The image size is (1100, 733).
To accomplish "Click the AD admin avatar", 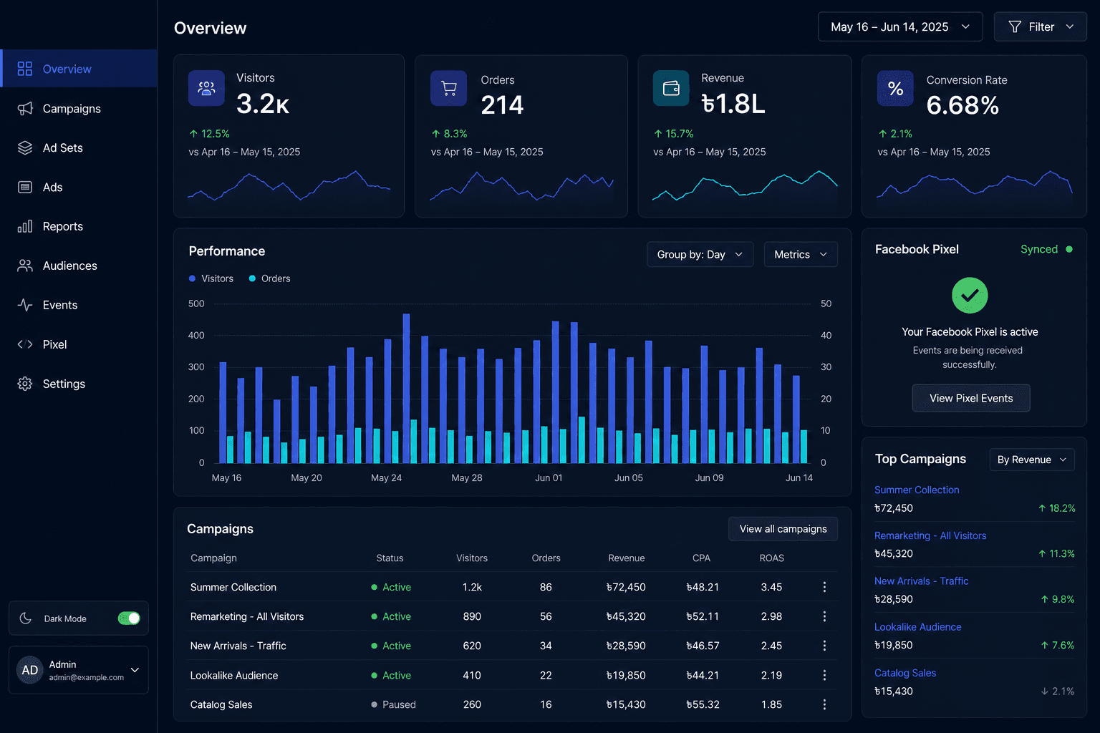I will pyautogui.click(x=30, y=670).
